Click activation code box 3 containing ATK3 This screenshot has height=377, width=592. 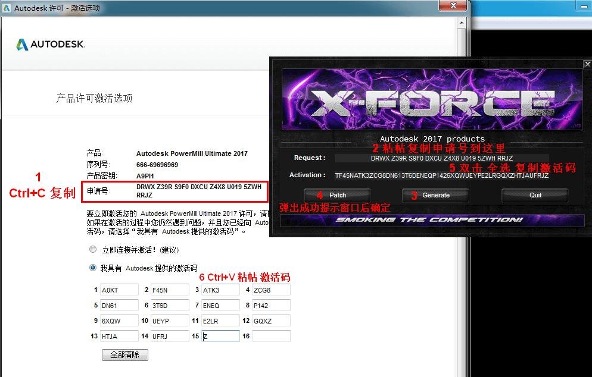click(220, 290)
